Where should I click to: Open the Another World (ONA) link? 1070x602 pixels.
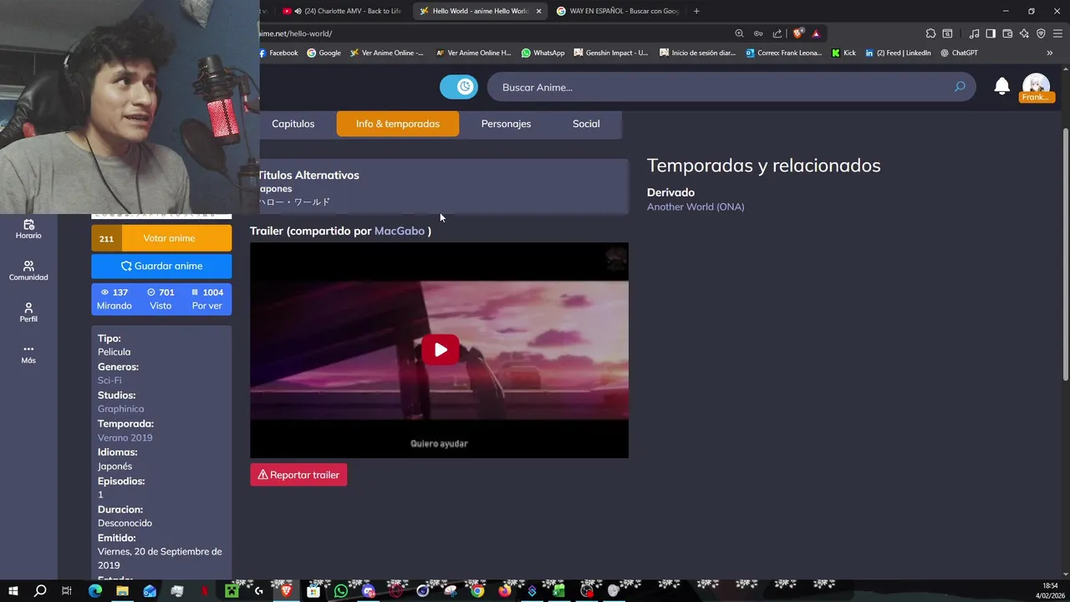695,207
